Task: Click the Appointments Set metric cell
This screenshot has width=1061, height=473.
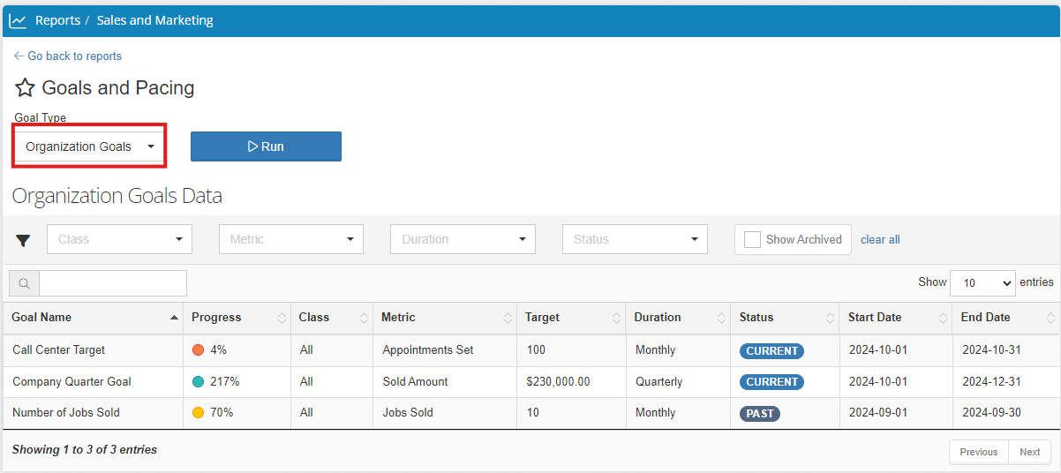Action: click(428, 350)
